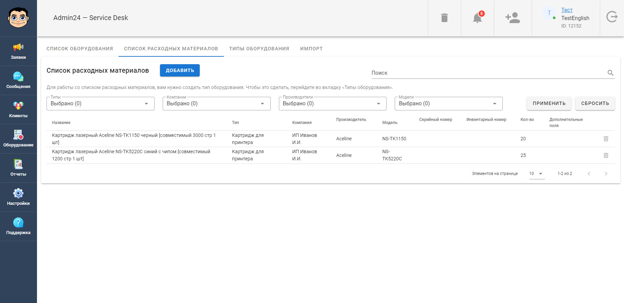
Task: Click the add user icon
Action: (513, 18)
